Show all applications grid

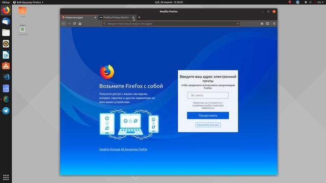(x=6, y=177)
